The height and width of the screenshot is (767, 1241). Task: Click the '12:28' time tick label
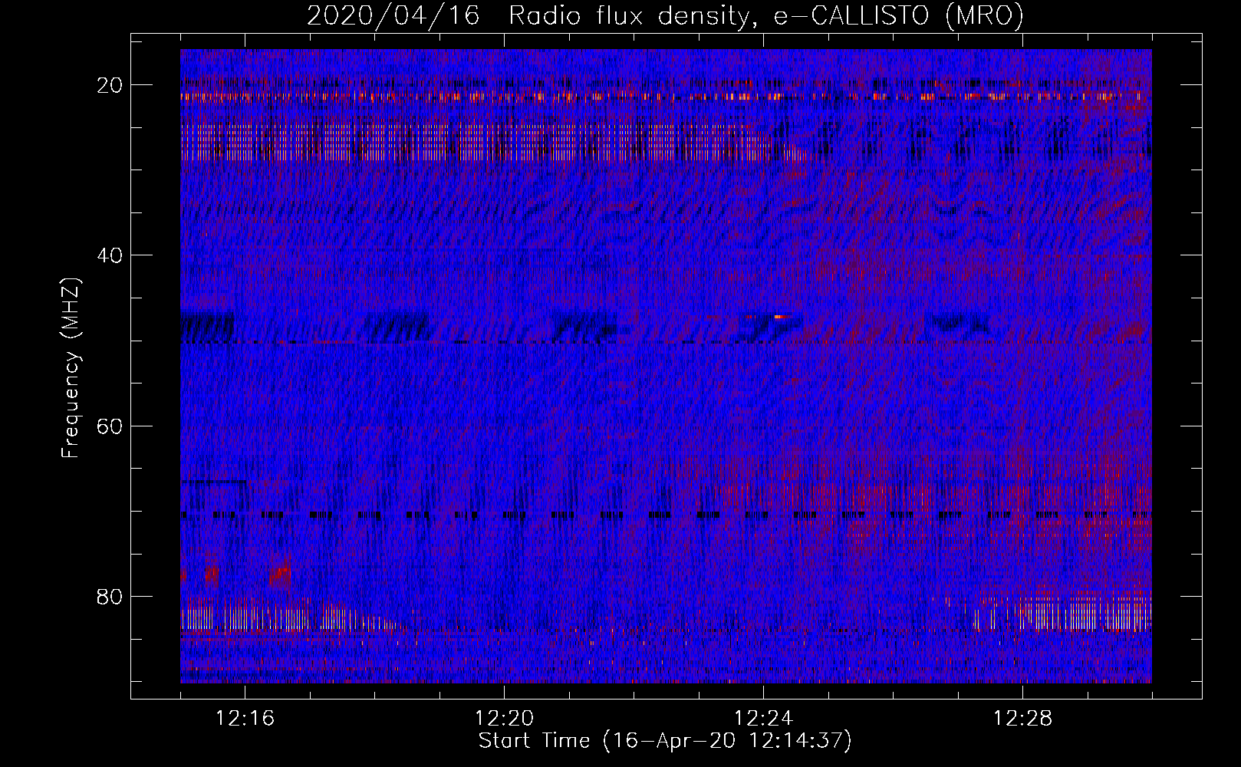coord(1023,719)
